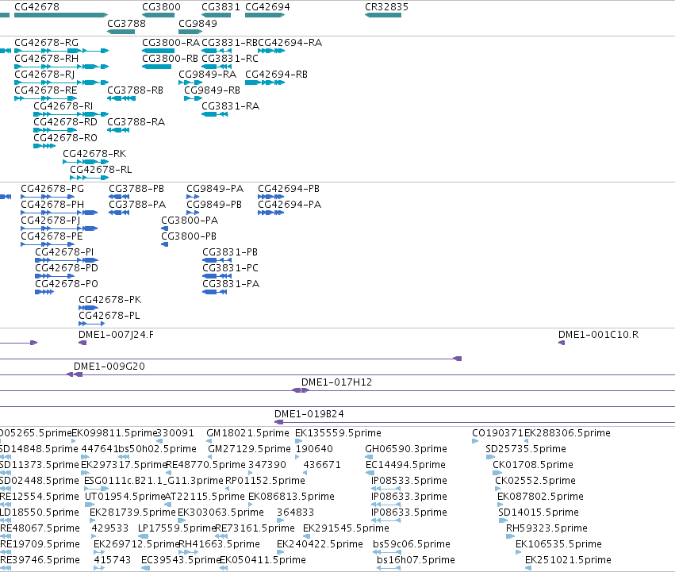Open protein CG42678-PJ
This screenshot has height=572, width=675.
pyautogui.click(x=50, y=221)
